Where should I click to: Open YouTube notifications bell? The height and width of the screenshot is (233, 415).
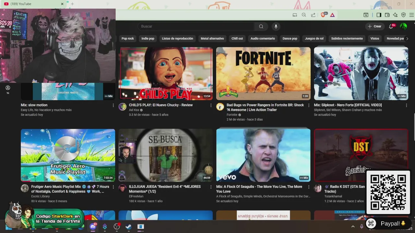[x=391, y=27]
